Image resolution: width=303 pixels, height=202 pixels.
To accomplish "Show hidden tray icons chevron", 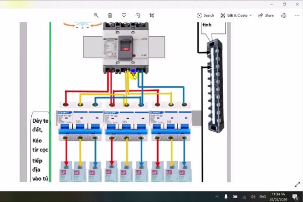I will click(x=217, y=197).
